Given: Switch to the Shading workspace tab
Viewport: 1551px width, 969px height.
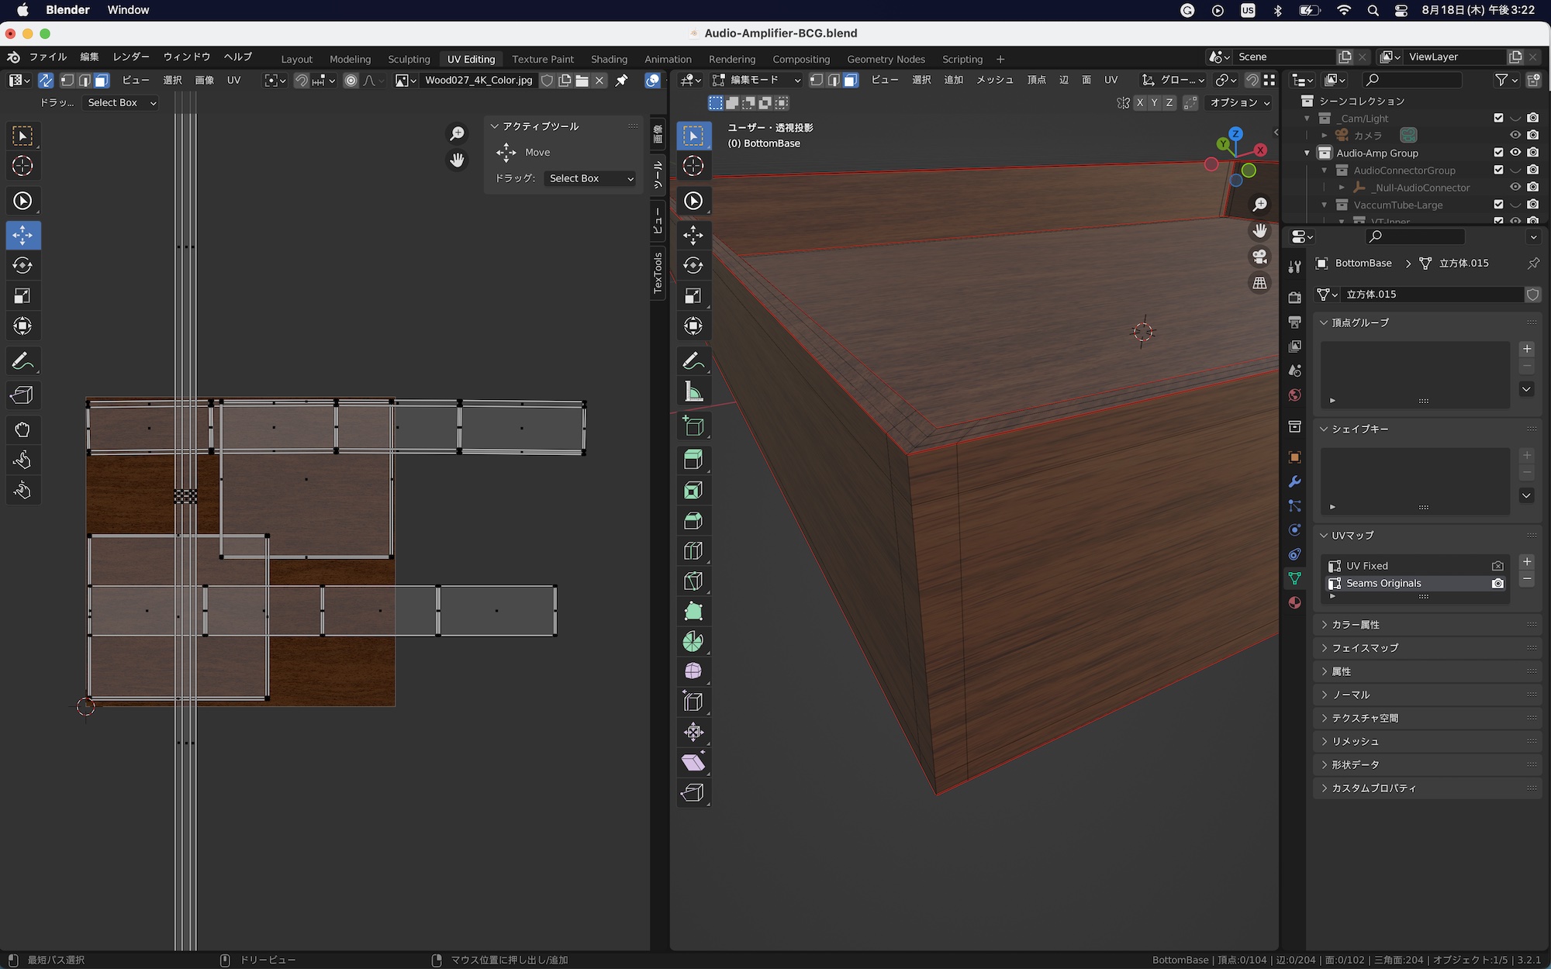Looking at the screenshot, I should point(609,59).
